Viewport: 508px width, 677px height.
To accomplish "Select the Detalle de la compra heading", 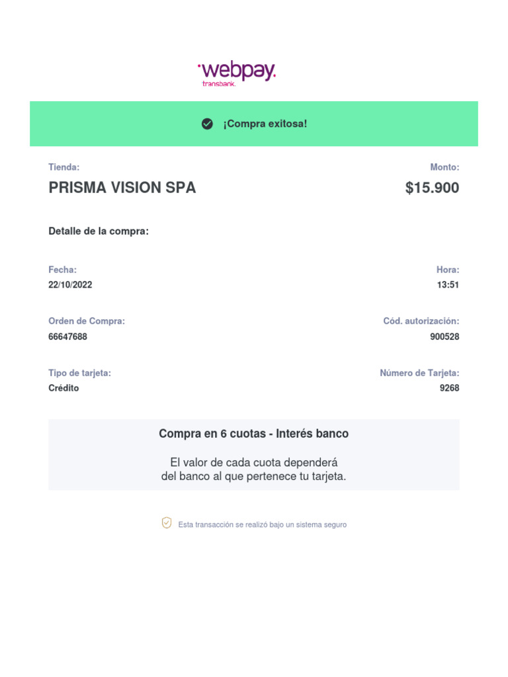I will click(x=99, y=231).
